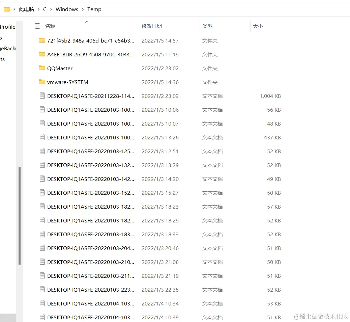Toggle the select-all checkbox beside 名称

(37, 26)
